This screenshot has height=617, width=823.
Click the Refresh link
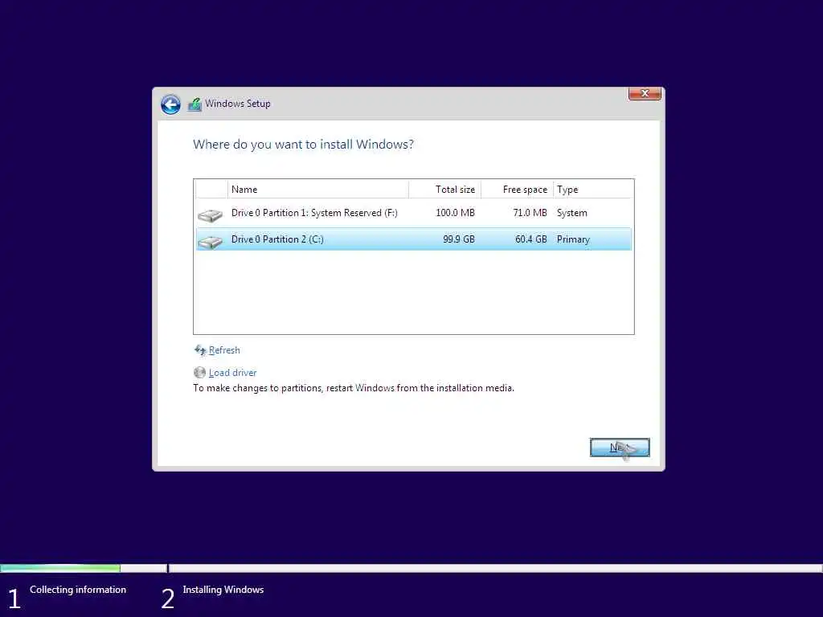click(x=224, y=350)
